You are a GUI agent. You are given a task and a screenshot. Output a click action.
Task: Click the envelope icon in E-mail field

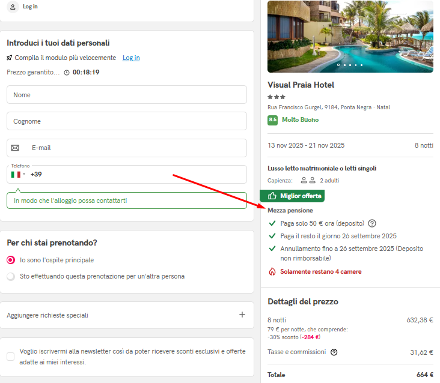click(15, 148)
